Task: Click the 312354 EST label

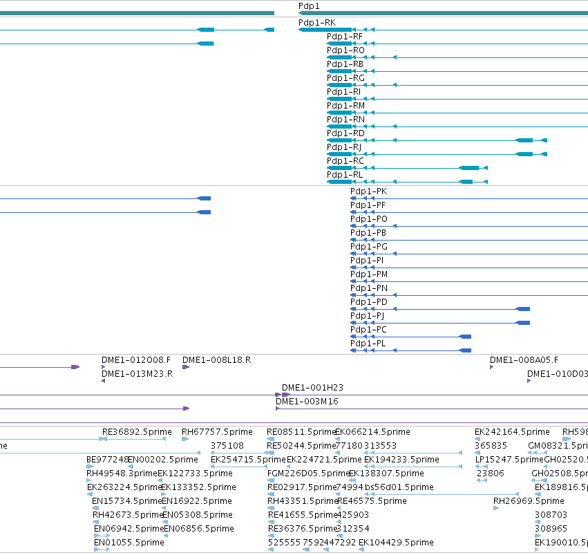Action: [353, 529]
